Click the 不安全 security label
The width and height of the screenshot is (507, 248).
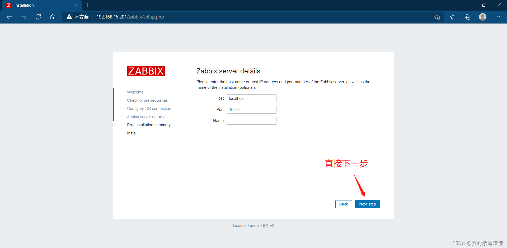coord(81,17)
